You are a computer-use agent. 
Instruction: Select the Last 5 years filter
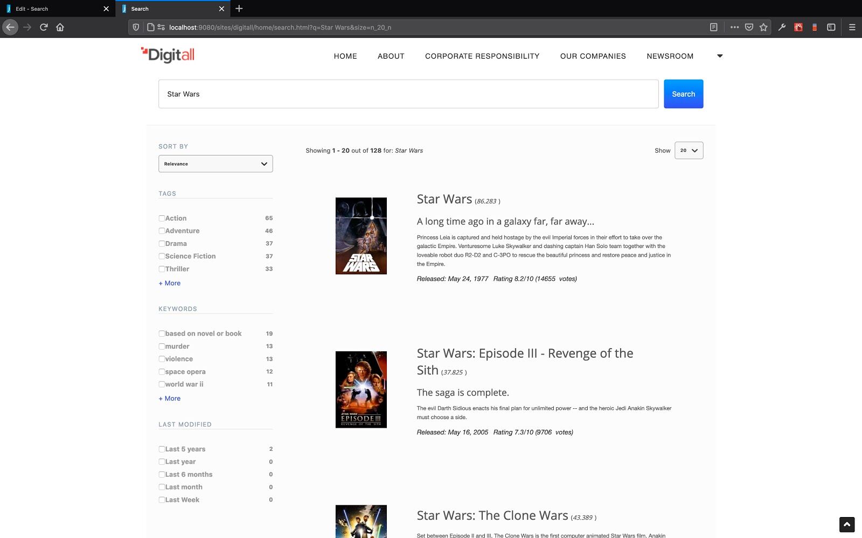pos(162,449)
